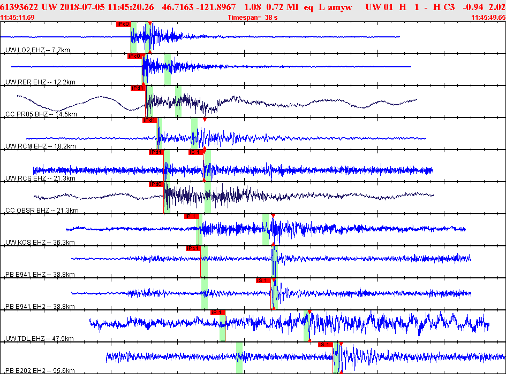Click the red coda triangle above LO2 trace
The width and height of the screenshot is (506, 374).
(x=150, y=22)
